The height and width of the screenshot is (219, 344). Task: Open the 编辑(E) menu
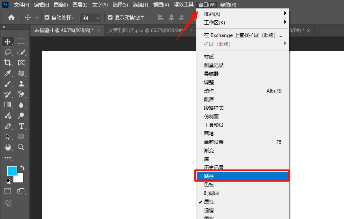click(41, 4)
